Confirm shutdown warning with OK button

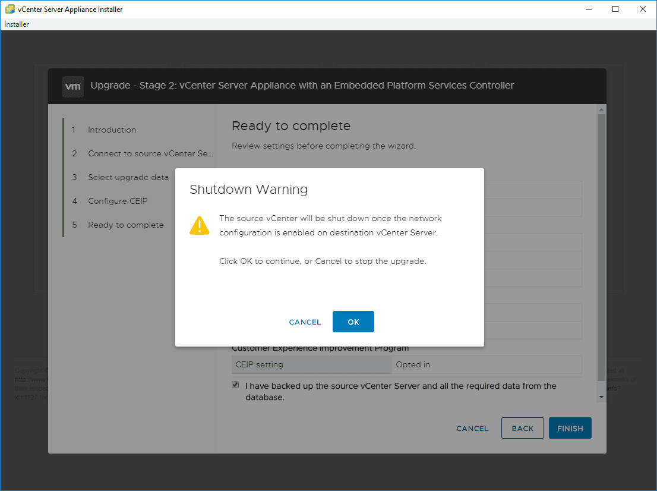click(353, 322)
